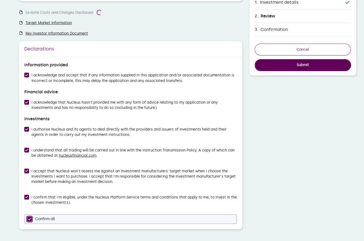Open Ex-Ante Costs and Charges Disclosure link
This screenshot has height=241, width=364.
coord(59,12)
